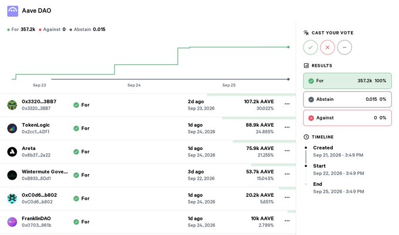Screen dimensions: 399x235
Task: Click the cursor icon beside Cast Your Vote
Action: (306, 32)
